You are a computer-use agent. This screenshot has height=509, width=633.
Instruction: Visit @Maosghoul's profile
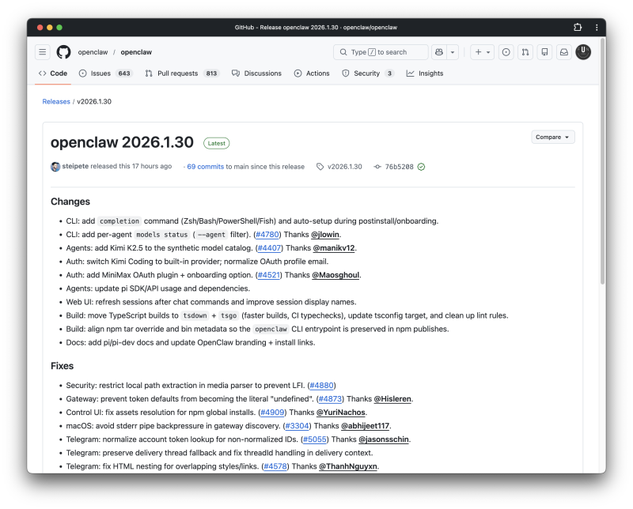click(335, 275)
